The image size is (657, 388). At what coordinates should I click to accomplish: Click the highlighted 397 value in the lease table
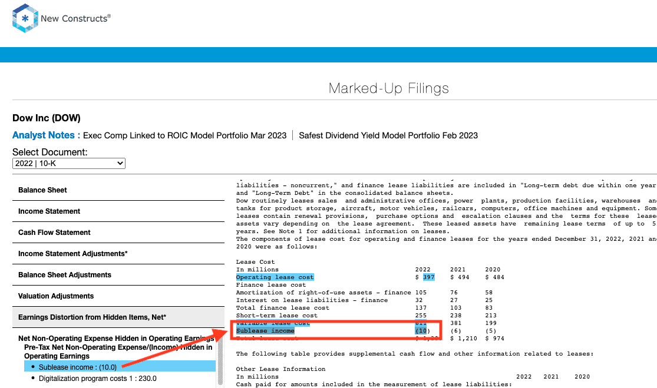click(428, 277)
